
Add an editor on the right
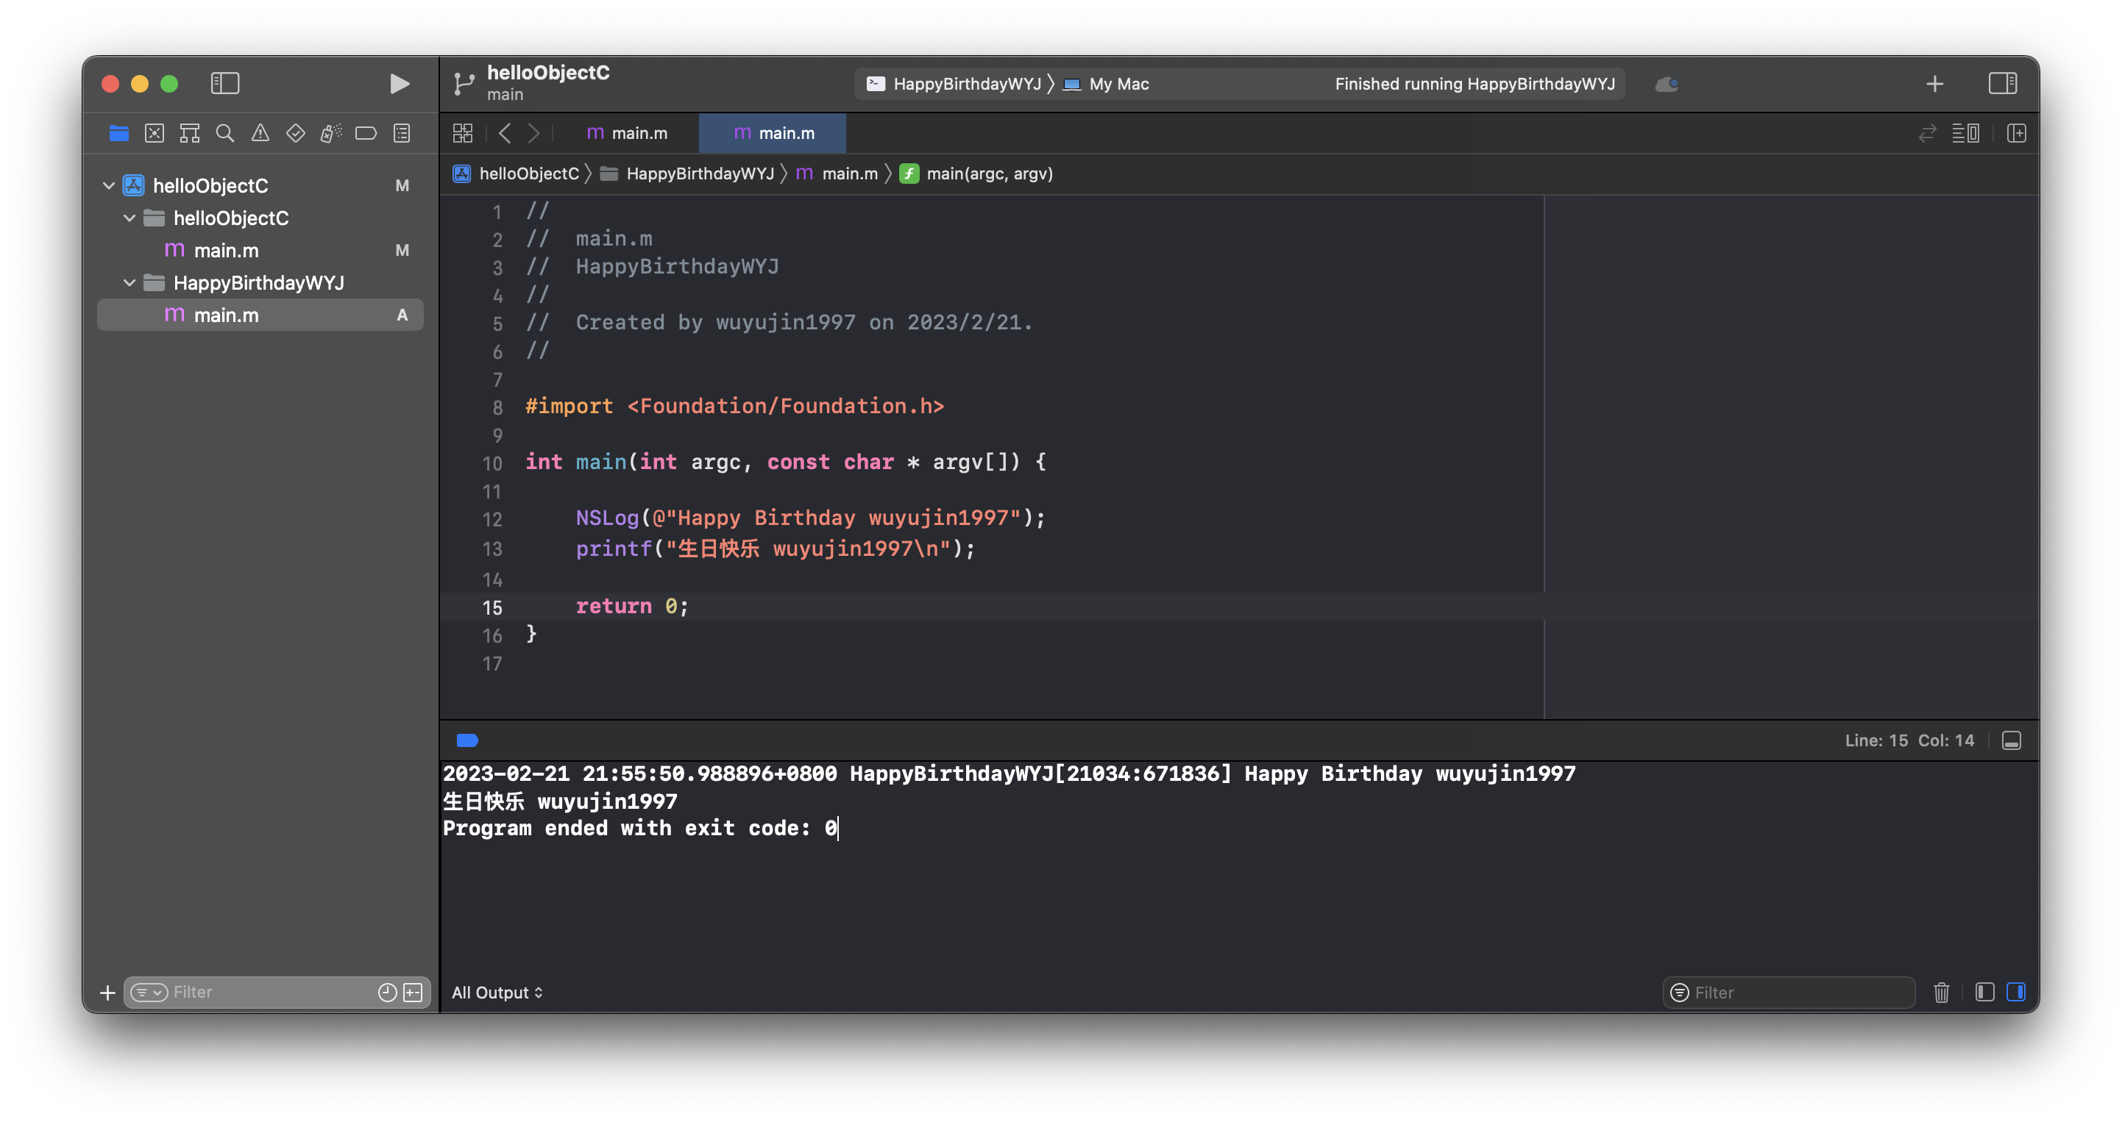coord(2016,133)
